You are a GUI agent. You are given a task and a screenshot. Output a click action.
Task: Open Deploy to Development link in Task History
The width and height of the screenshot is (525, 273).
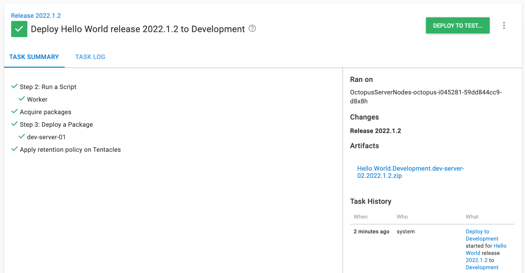click(478, 235)
